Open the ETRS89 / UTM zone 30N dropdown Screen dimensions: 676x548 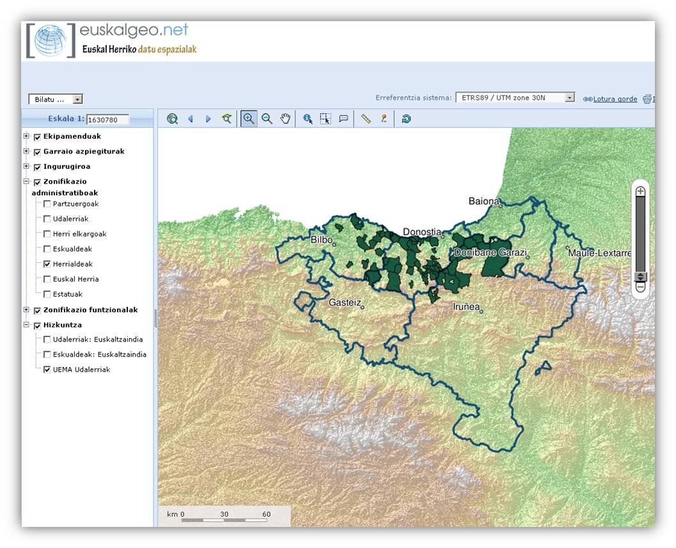(515, 98)
